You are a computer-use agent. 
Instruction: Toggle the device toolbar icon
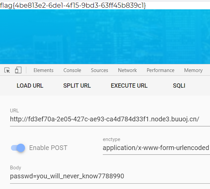coord(18,70)
